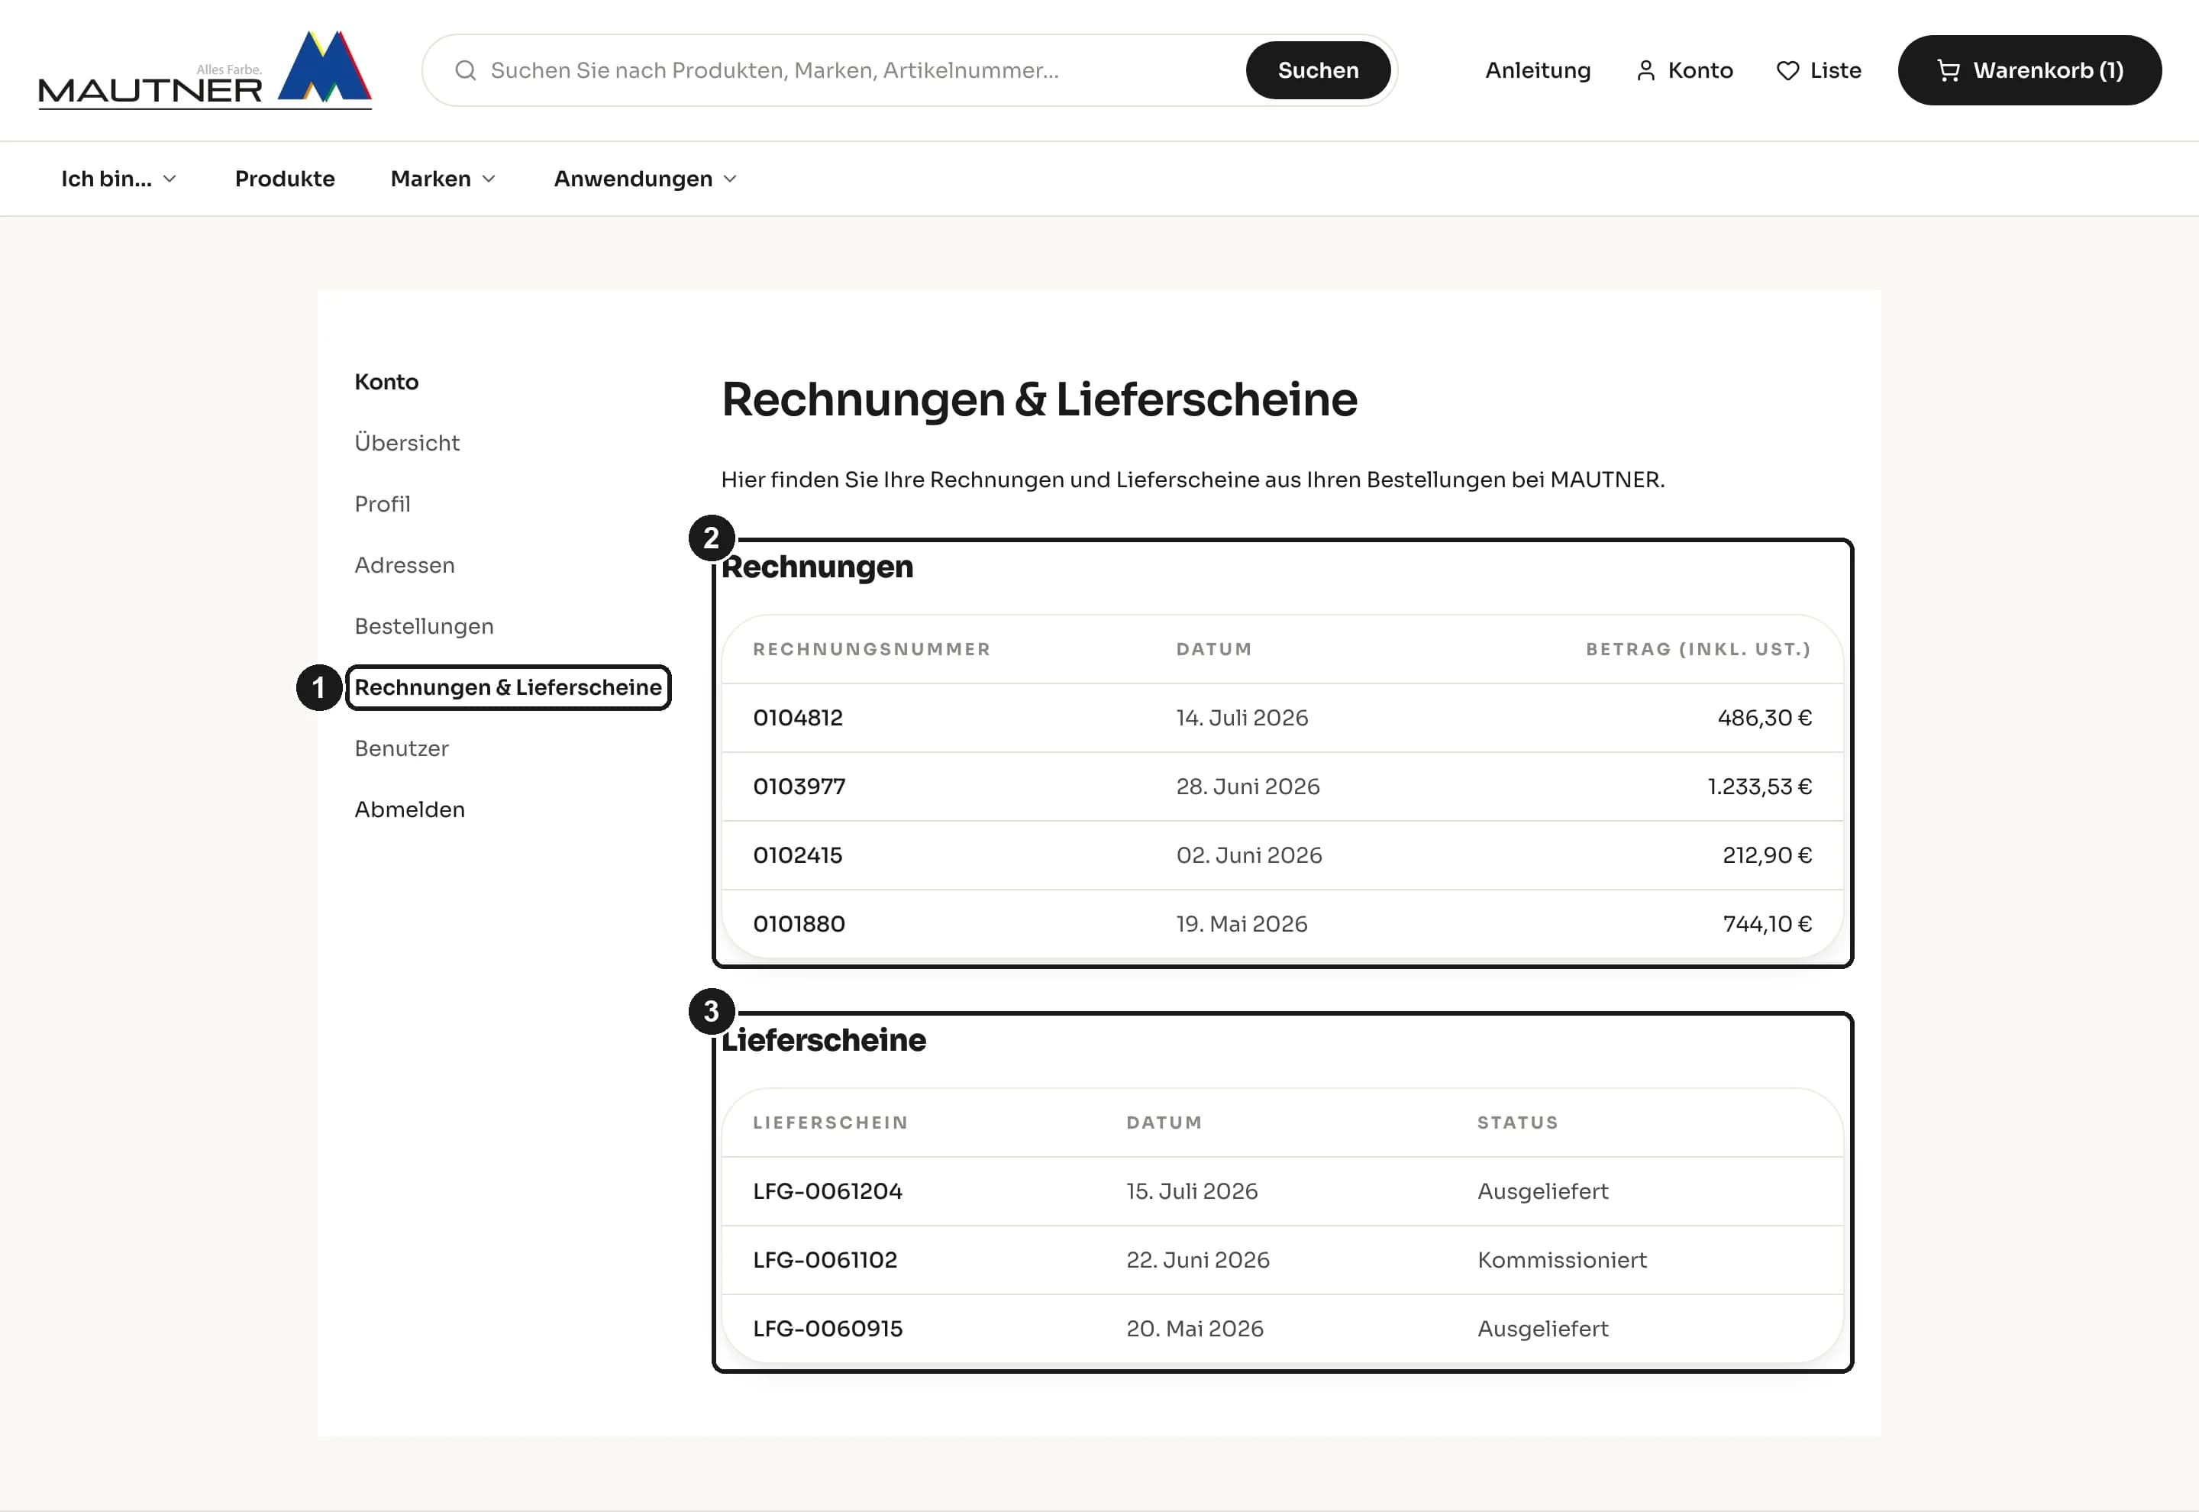Open Warenkorb (1) button
This screenshot has width=2199, height=1512.
2029,70
